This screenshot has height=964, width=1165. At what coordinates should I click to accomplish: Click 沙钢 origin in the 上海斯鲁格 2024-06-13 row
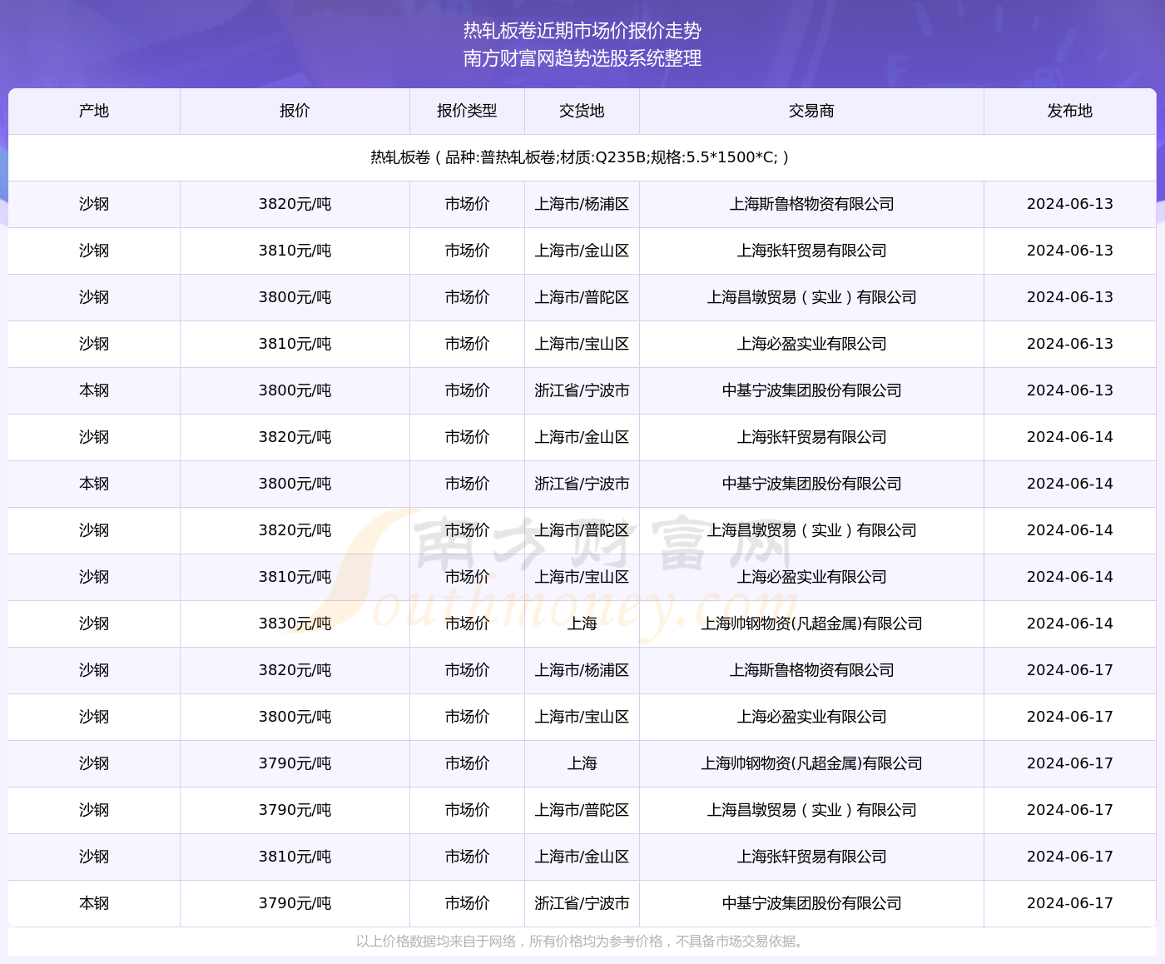[94, 204]
